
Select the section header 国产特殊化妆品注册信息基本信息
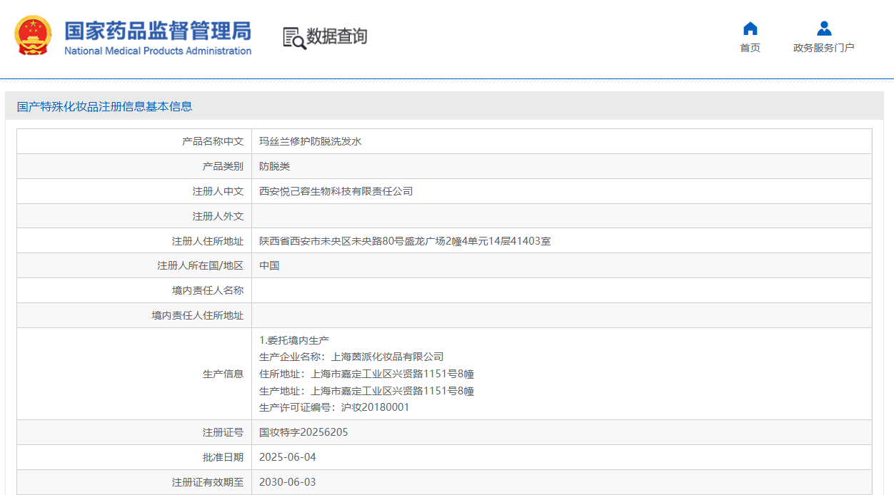(105, 106)
